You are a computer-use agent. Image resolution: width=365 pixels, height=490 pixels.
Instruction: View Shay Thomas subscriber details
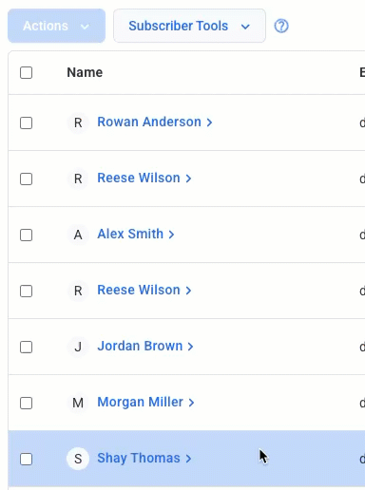tap(139, 458)
